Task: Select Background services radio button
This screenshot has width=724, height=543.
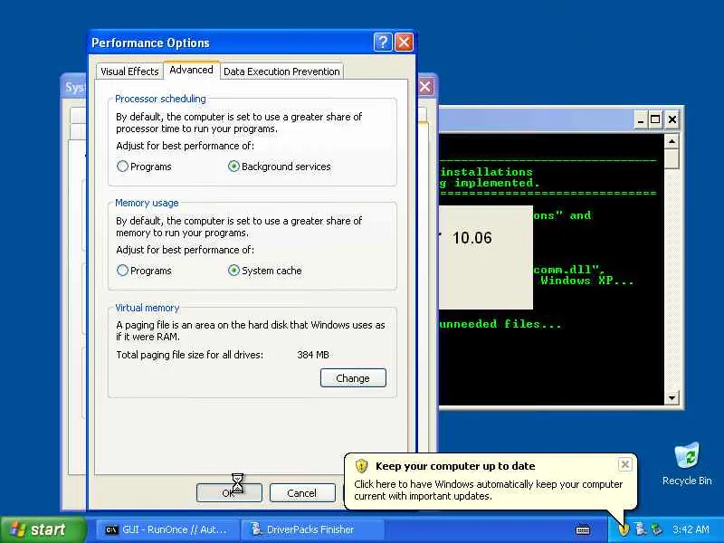Action: click(x=280, y=167)
